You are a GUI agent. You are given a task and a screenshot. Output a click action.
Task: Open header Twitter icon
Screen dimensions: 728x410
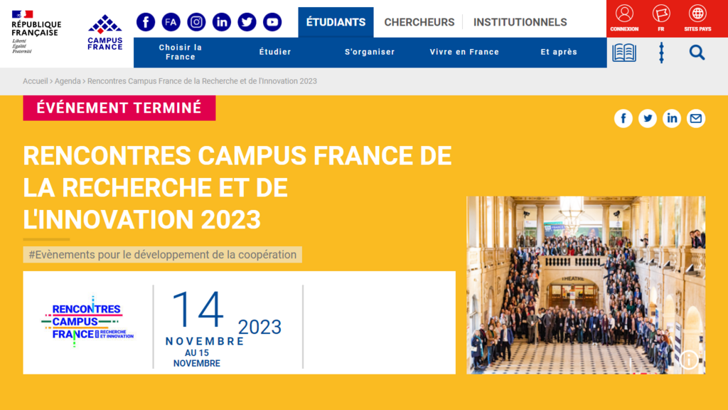click(247, 22)
